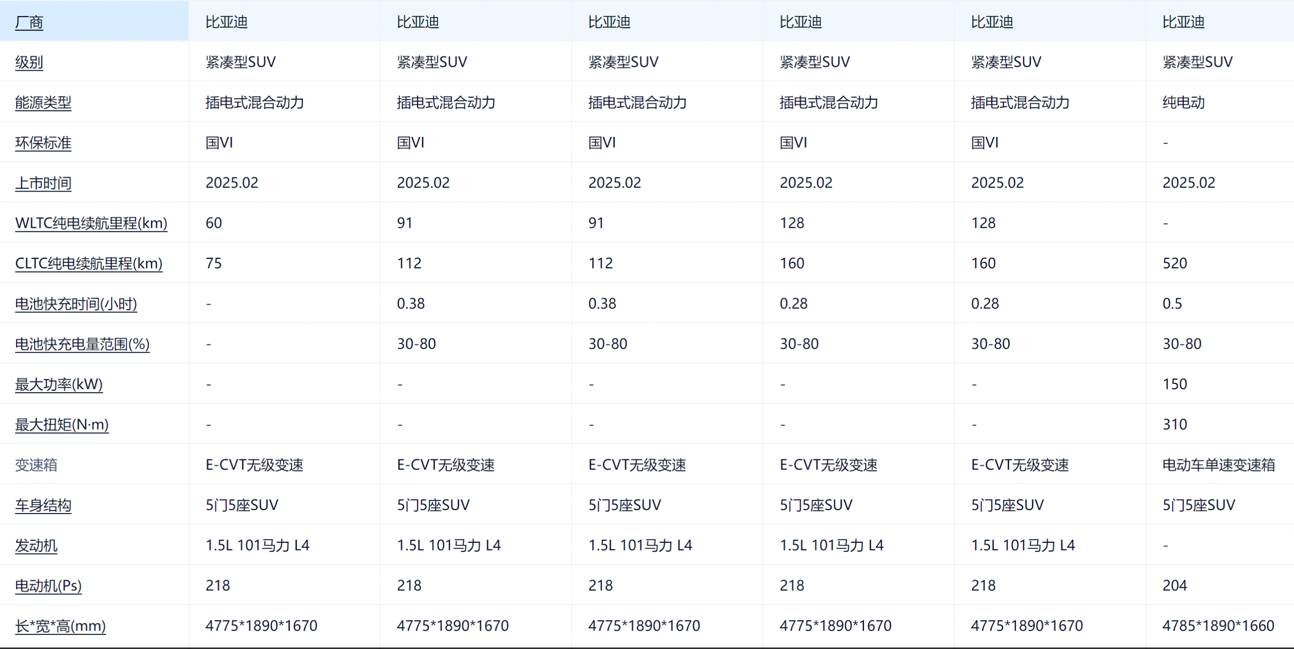Select the last column 2025.02 cell
The width and height of the screenshot is (1294, 649).
(x=1189, y=183)
